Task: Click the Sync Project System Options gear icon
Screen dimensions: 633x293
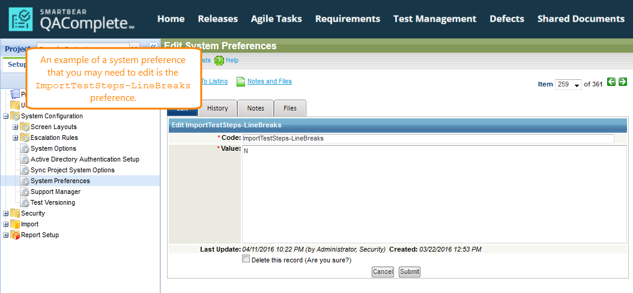Action: coord(25,171)
